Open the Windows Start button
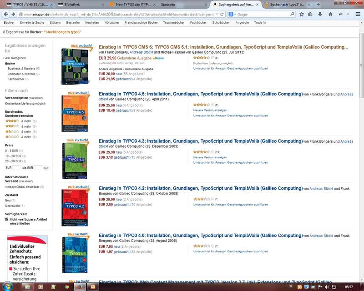Viewport: 364px width, 291px height. (7, 287)
